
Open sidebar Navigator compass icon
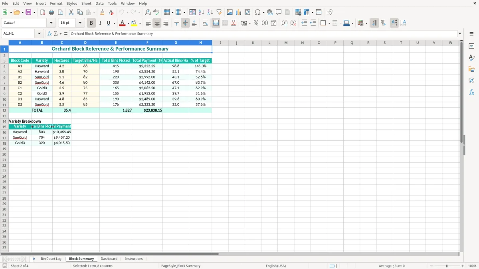(x=471, y=81)
